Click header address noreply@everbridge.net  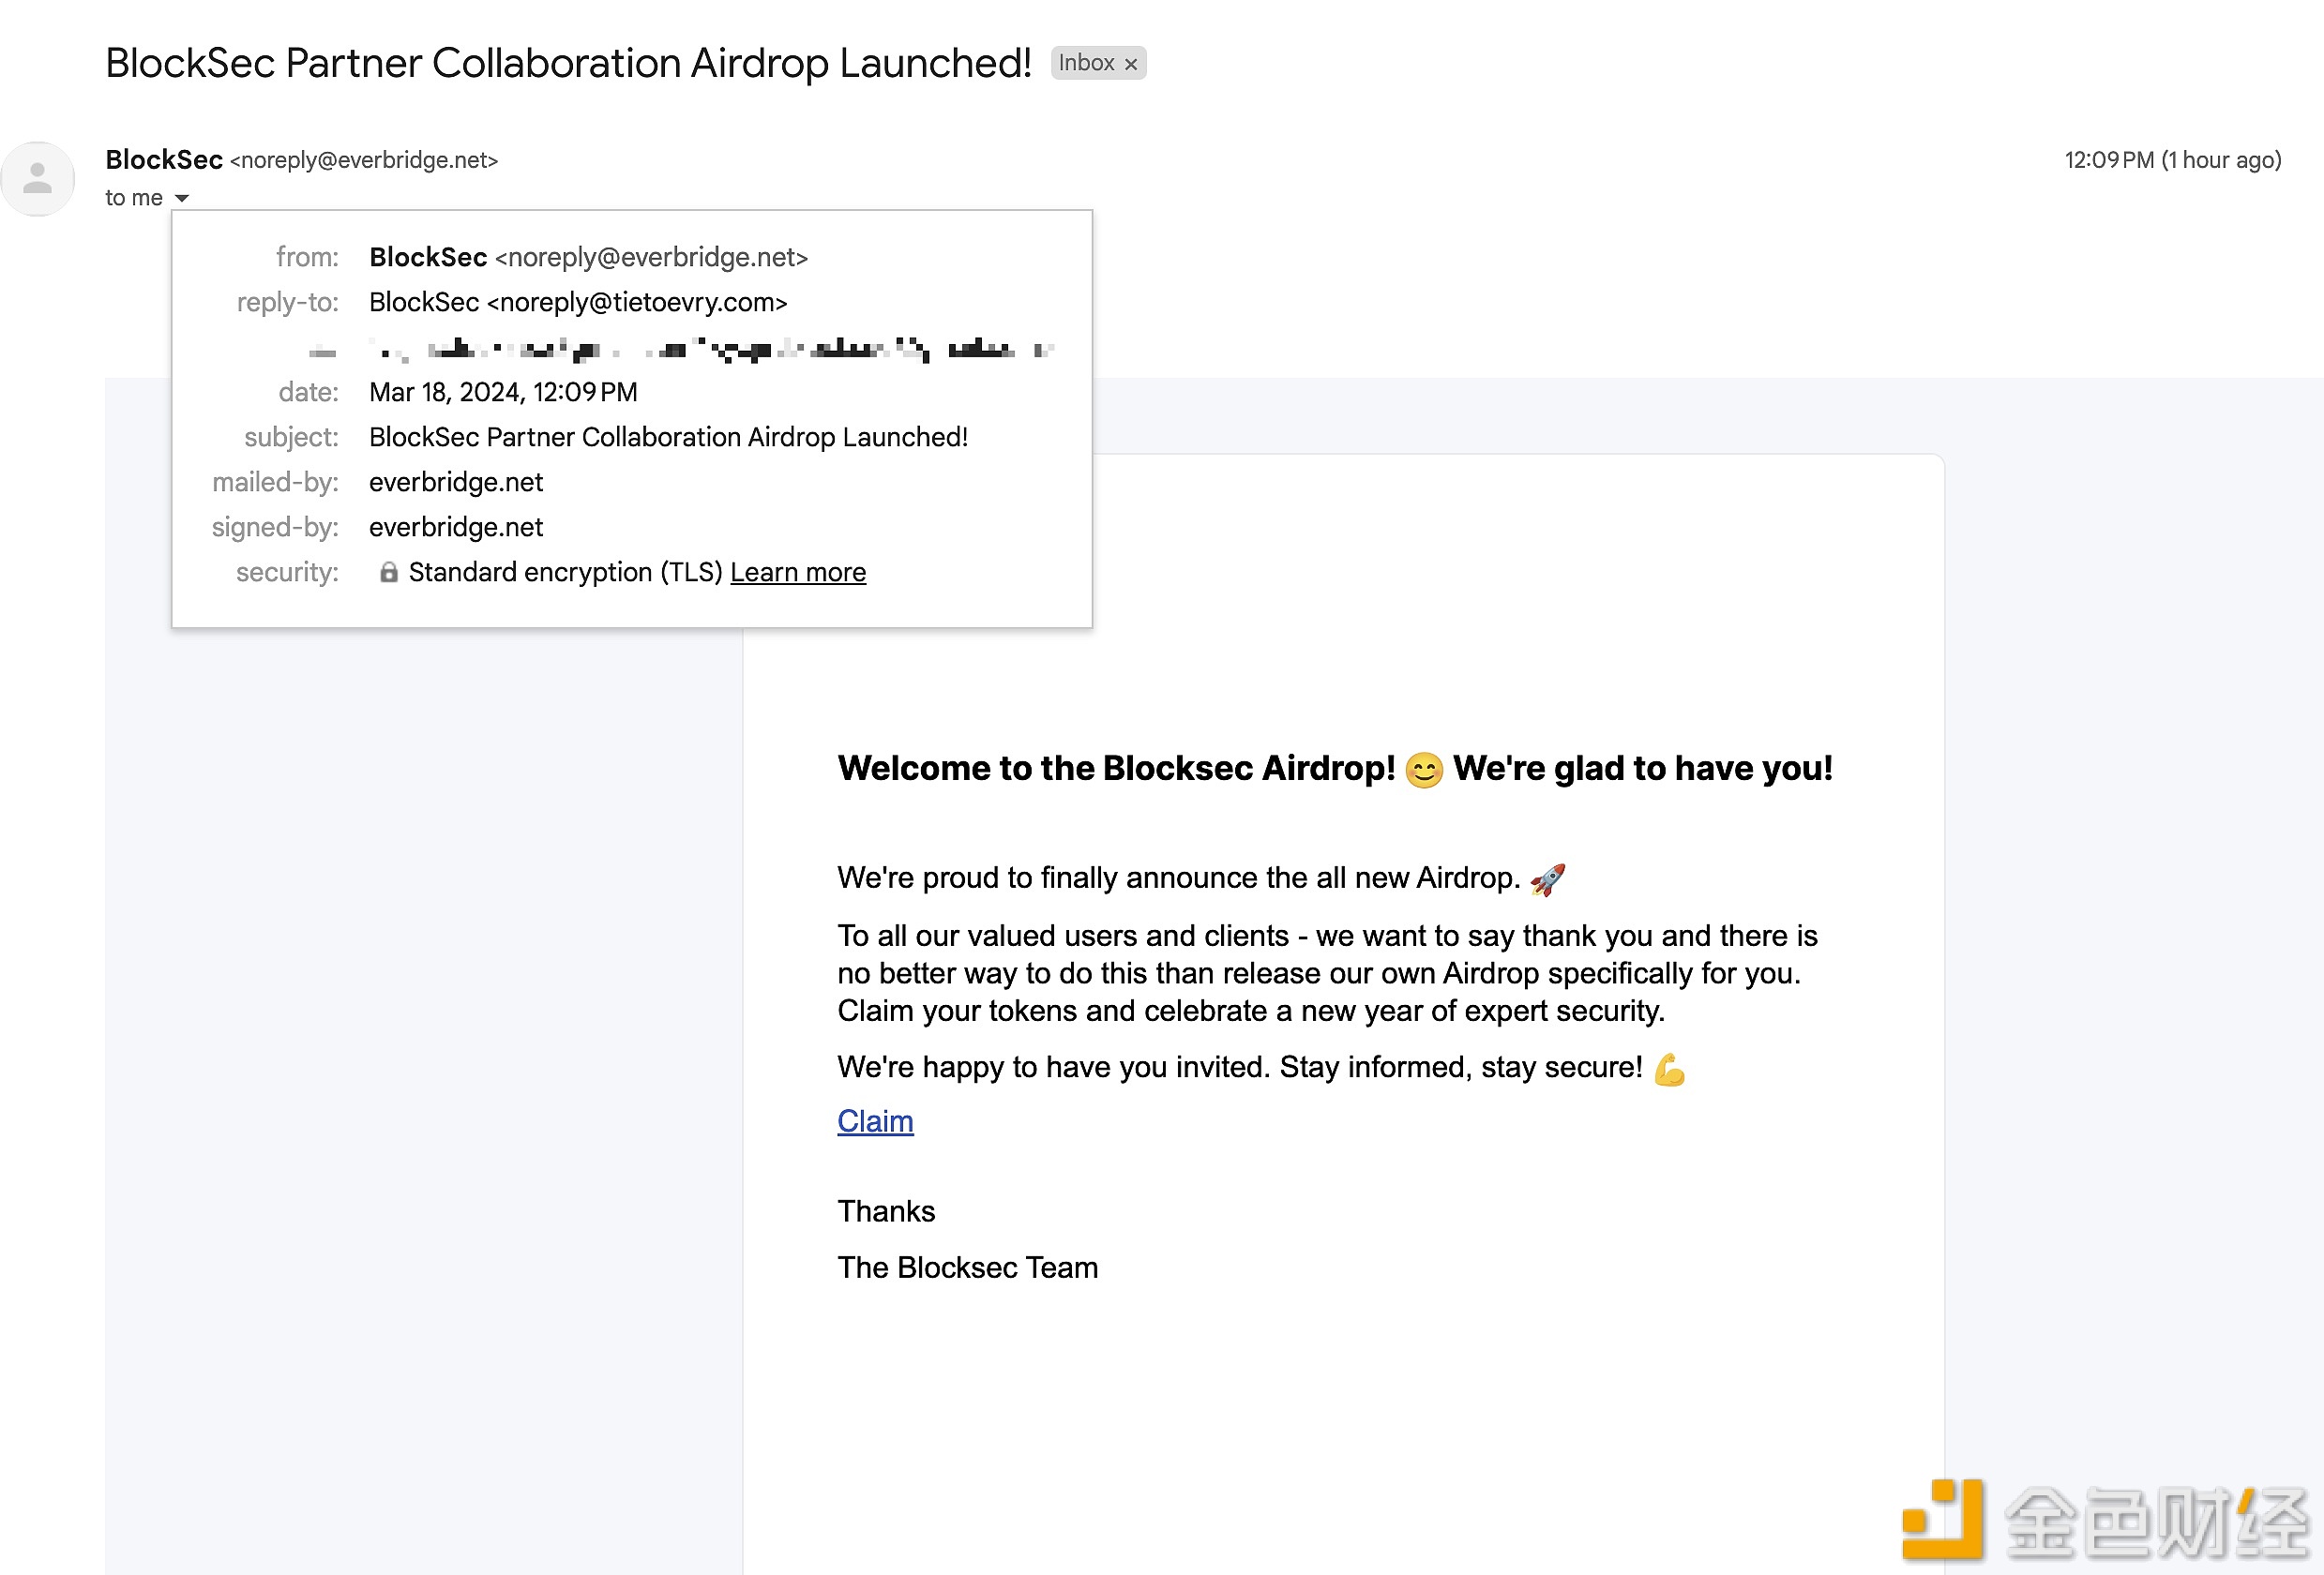pos(364,160)
